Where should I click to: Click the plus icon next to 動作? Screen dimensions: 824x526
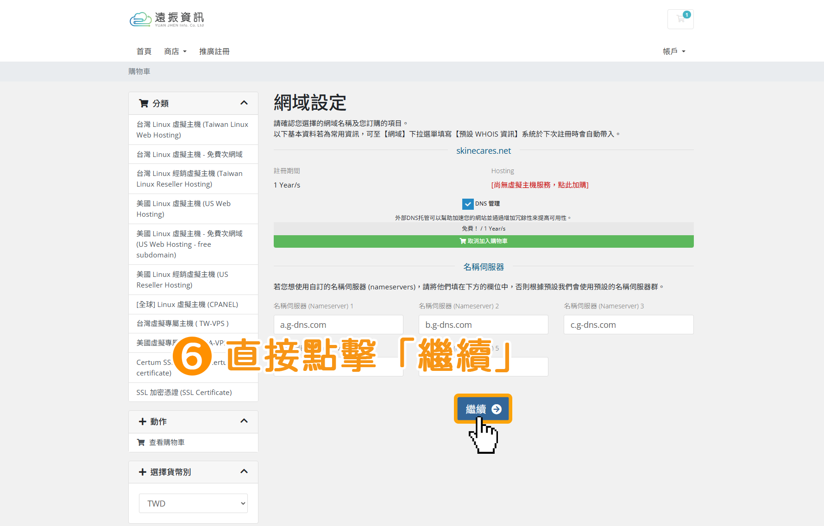[142, 421]
